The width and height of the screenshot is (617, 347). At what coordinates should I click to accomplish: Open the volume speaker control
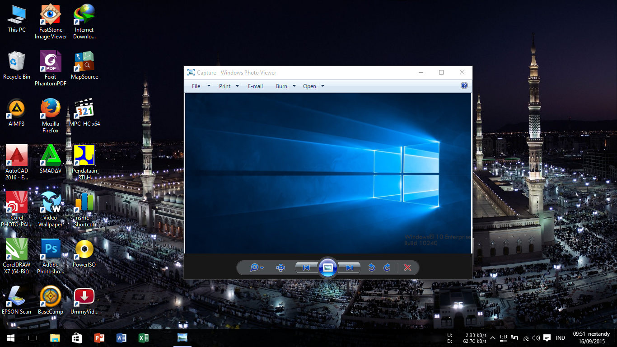click(536, 338)
